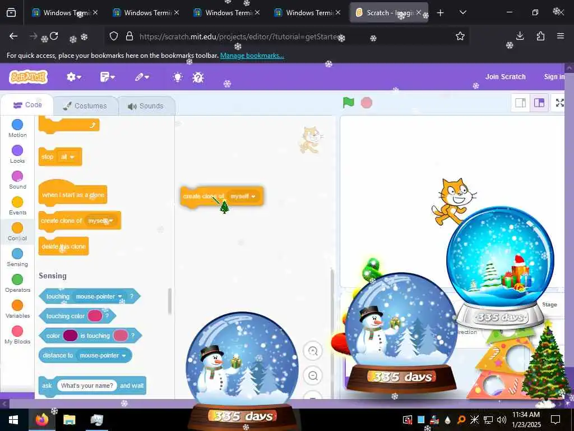Image resolution: width=574 pixels, height=431 pixels.
Task: Bookmark this page with star icon
Action: click(x=460, y=36)
